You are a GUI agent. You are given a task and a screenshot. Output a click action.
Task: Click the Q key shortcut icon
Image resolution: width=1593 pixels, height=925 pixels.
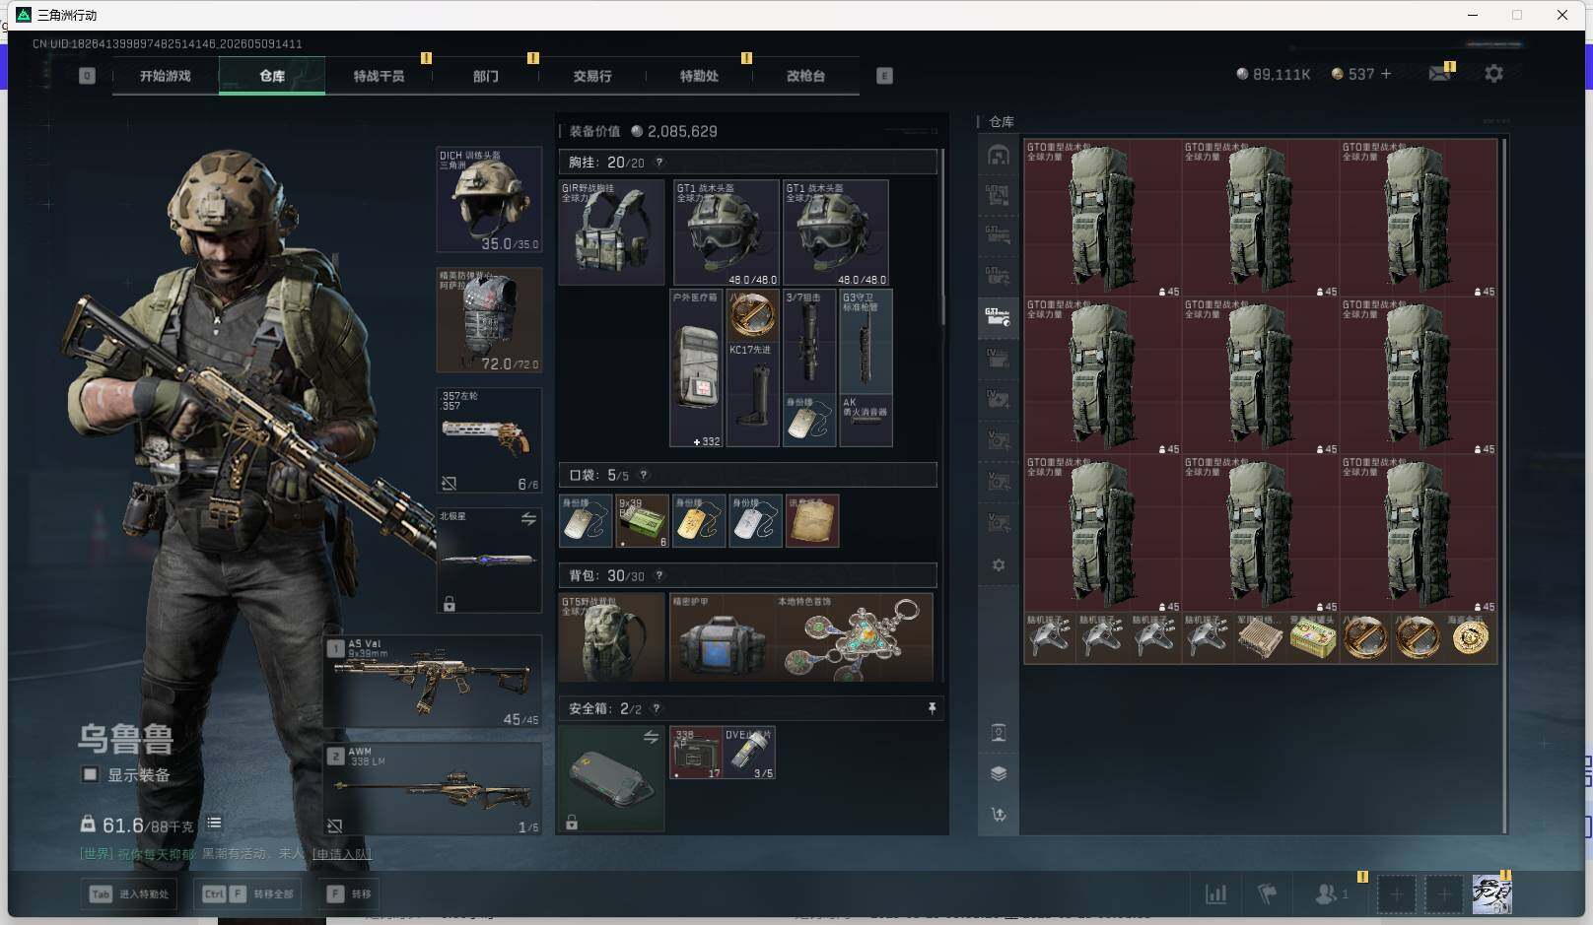click(x=87, y=76)
